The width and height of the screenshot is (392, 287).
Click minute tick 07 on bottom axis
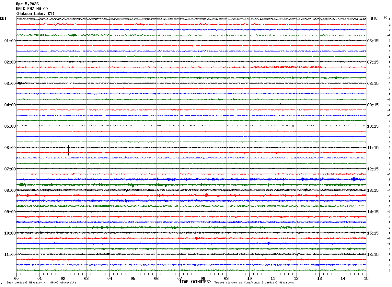(179, 278)
